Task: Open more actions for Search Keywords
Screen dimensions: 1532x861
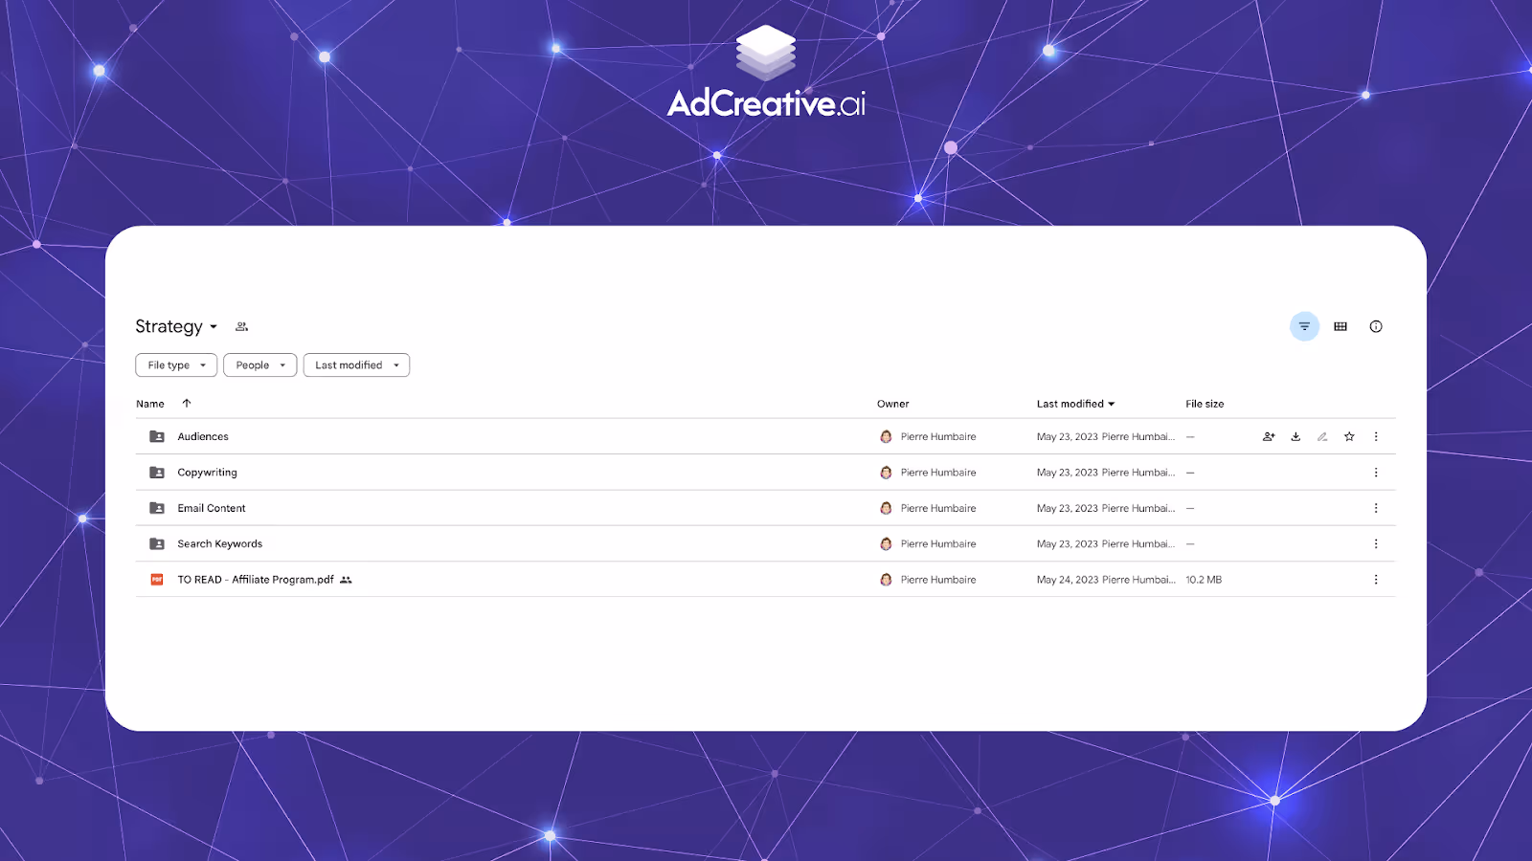Action: click(x=1376, y=544)
